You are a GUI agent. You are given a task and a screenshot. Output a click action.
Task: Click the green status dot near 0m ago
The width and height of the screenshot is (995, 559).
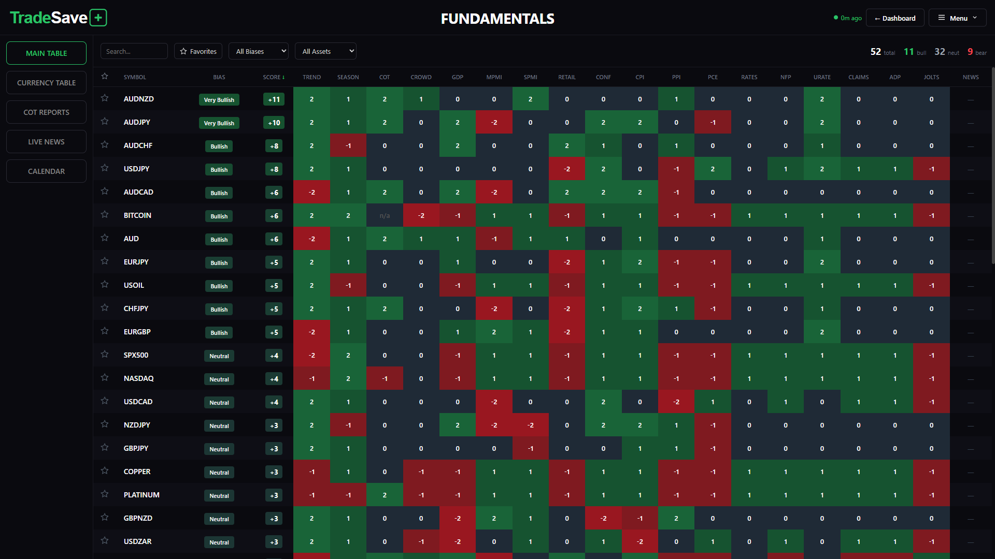coord(836,18)
